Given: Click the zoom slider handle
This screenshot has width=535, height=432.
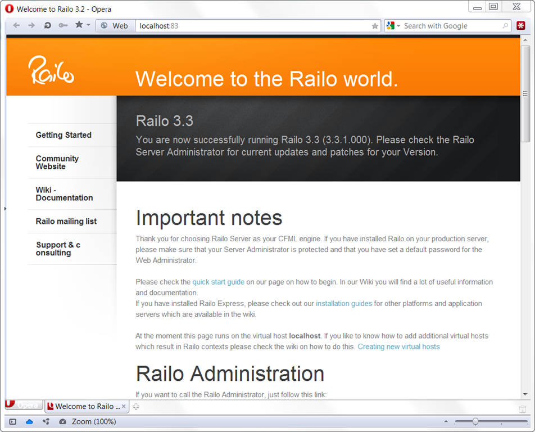Looking at the screenshot, I should pos(475,421).
